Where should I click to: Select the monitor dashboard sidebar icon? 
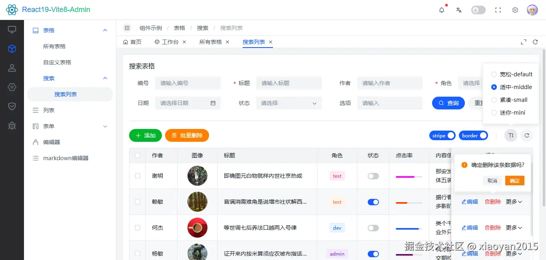[12, 30]
